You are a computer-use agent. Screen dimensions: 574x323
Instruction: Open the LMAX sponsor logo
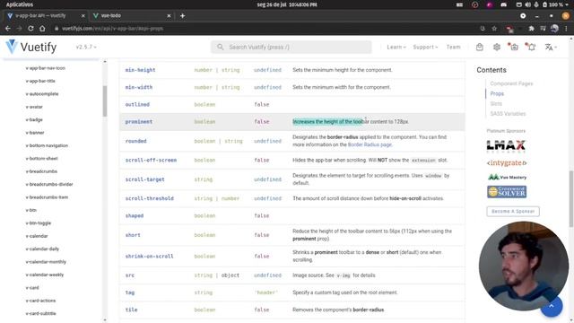click(x=506, y=145)
